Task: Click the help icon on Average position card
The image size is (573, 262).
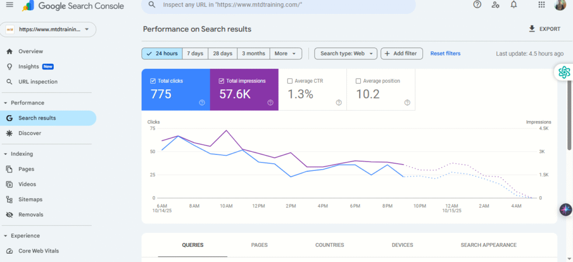Action: tap(407, 103)
